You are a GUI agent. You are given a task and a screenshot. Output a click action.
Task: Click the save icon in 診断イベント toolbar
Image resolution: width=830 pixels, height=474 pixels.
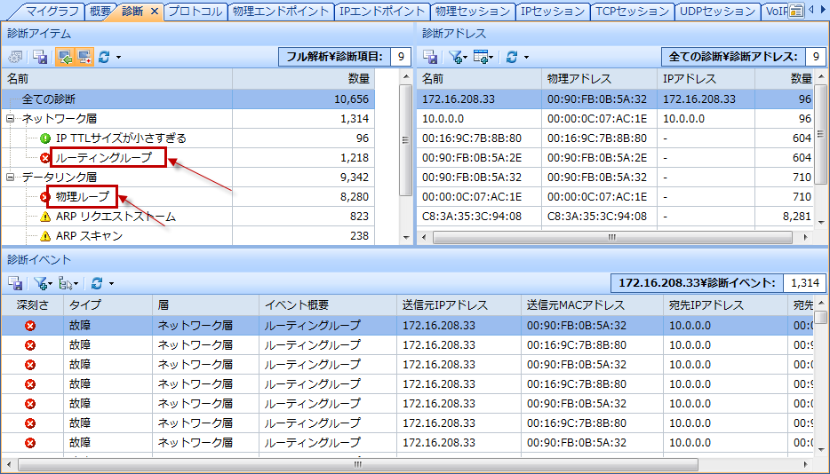16,283
